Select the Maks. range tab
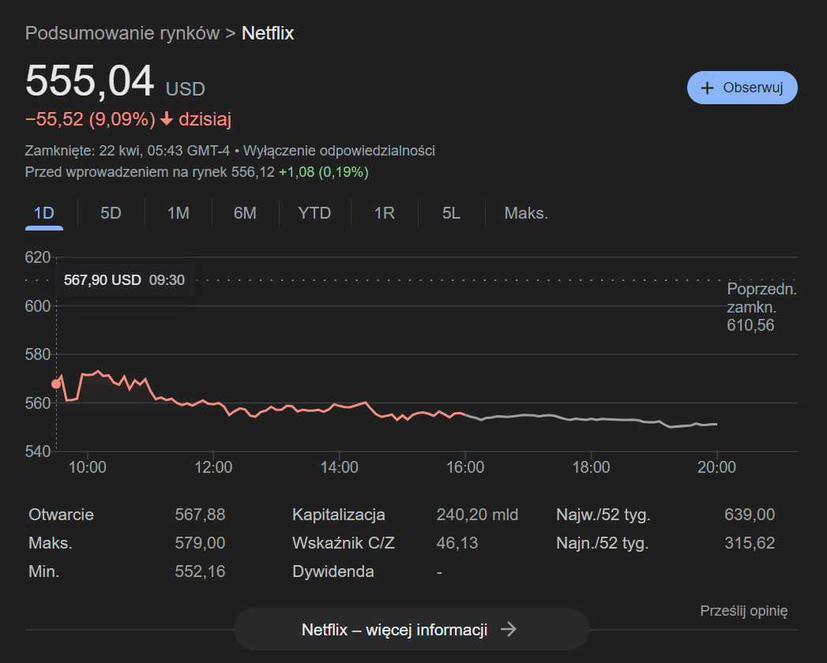Screen dimensions: 827x663 point(526,213)
